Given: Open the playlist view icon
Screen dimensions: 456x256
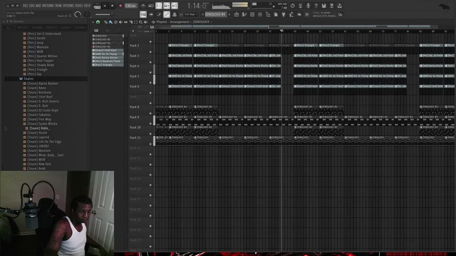Looking at the screenshot, I should [x=237, y=15].
